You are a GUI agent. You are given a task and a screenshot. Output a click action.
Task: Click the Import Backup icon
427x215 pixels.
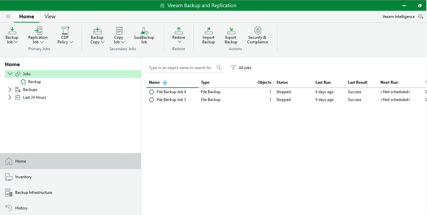pyautogui.click(x=208, y=31)
